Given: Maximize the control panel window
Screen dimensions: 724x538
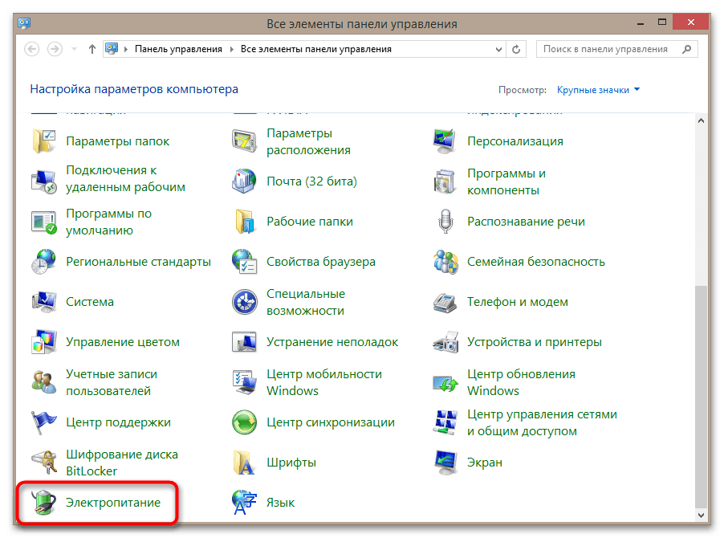Looking at the screenshot, I should pos(662,22).
